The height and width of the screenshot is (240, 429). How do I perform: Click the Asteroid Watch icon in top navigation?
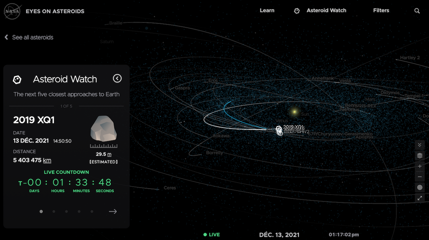coord(297,11)
